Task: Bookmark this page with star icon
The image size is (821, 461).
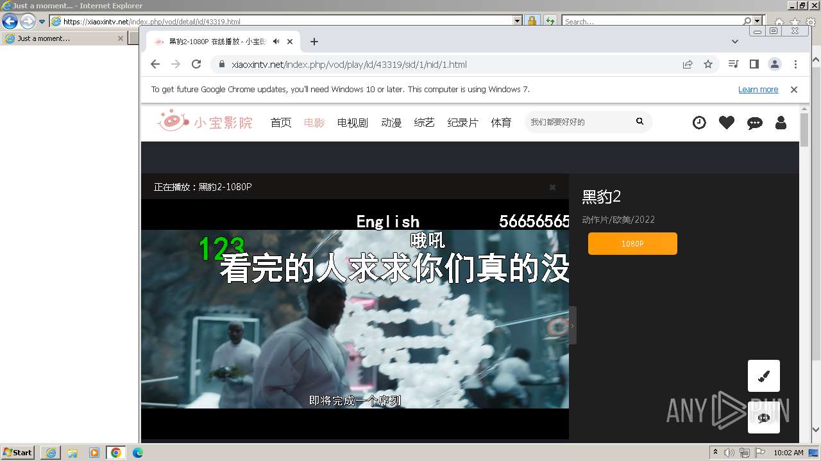Action: click(x=708, y=64)
